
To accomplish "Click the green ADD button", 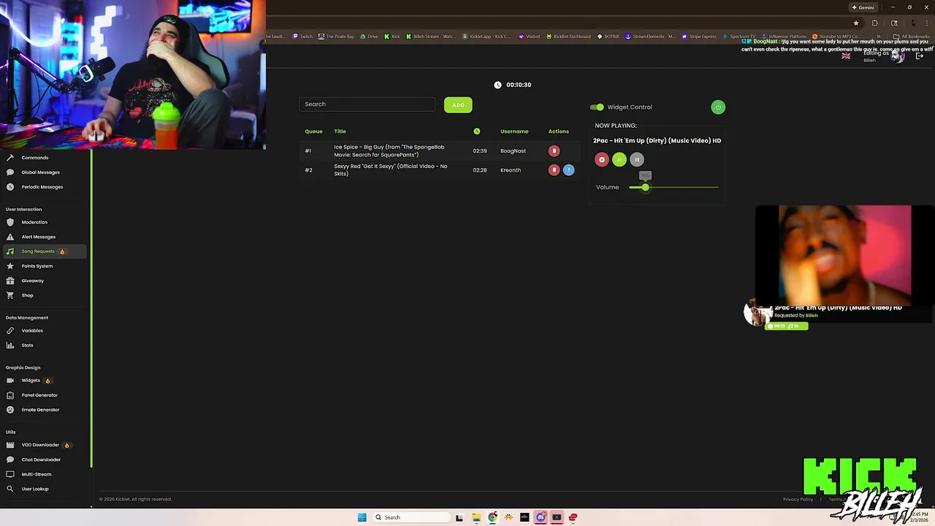I will point(458,104).
